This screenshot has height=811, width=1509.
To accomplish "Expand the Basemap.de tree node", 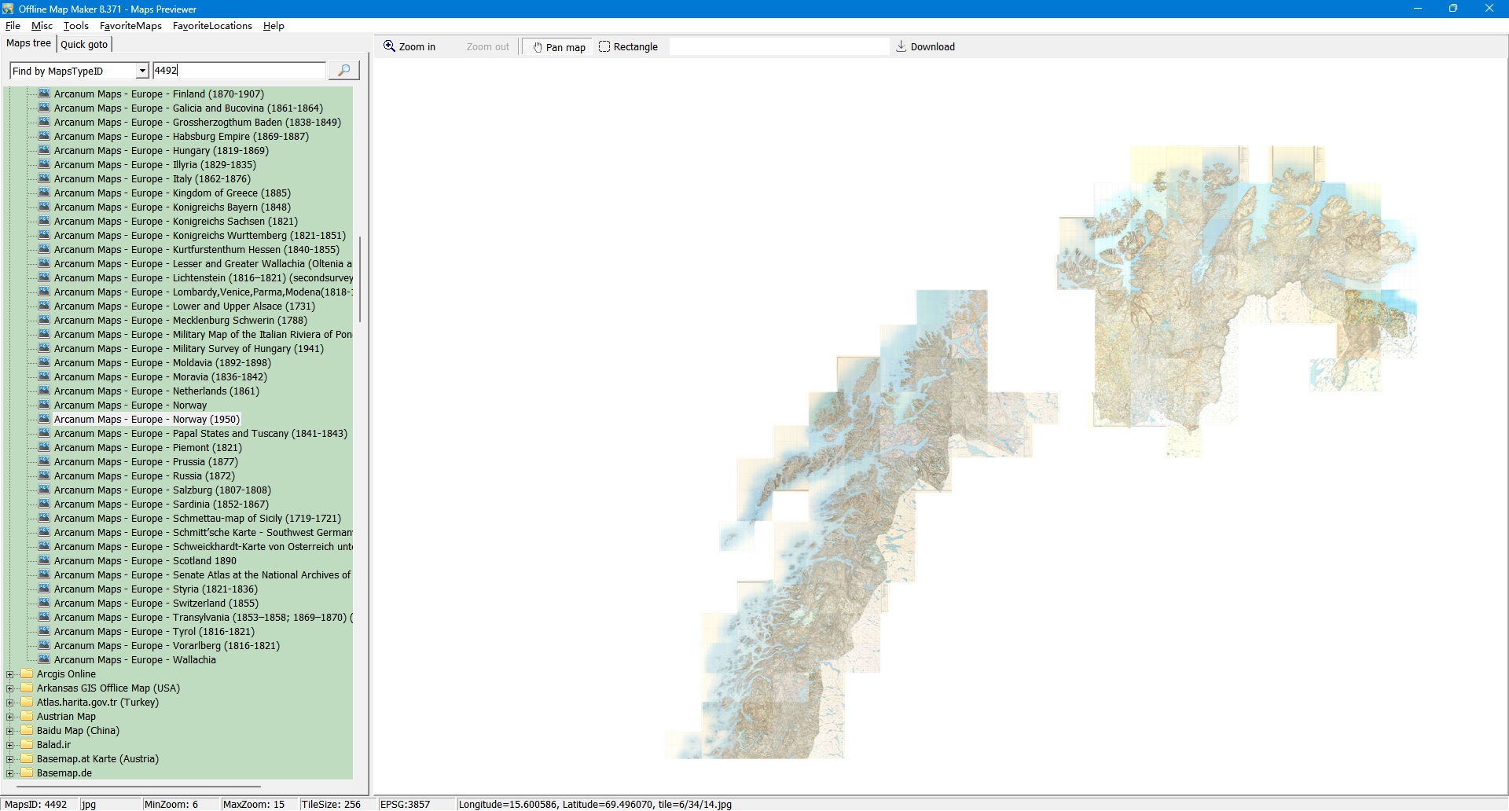I will (x=9, y=773).
